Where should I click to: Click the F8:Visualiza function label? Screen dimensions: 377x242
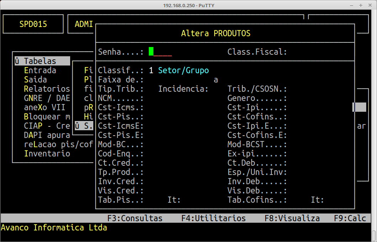[x=292, y=218]
